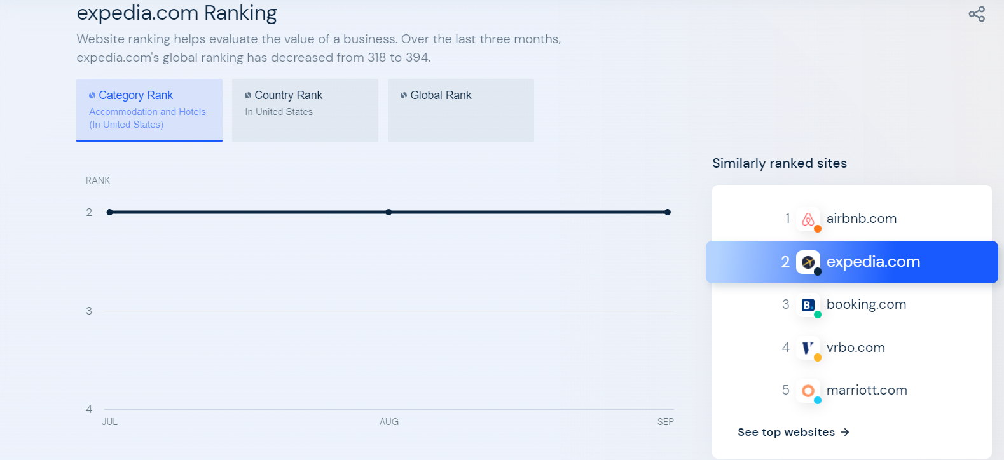This screenshot has width=1004, height=460.
Task: Click the 'expedia.com Ranking' heading
Action: pos(177,13)
